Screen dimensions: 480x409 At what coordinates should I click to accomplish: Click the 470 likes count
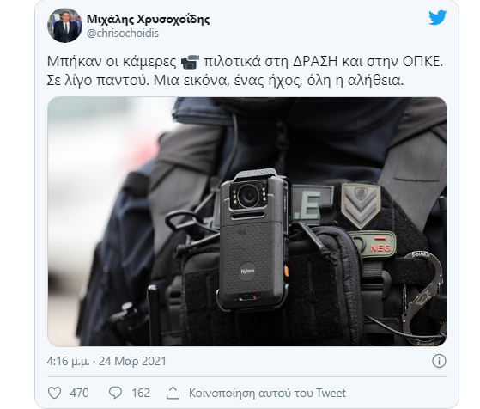(x=79, y=393)
